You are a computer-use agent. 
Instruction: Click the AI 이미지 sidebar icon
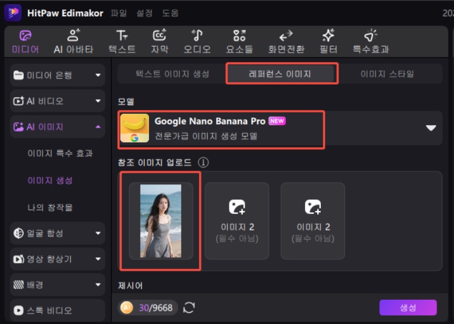click(19, 126)
